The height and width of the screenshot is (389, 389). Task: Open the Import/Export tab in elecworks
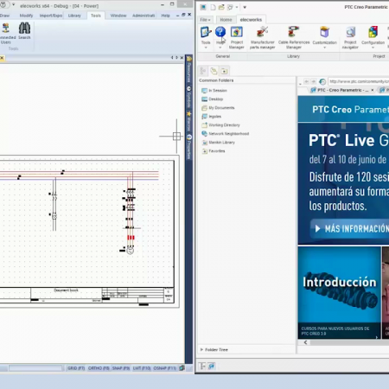pos(51,16)
